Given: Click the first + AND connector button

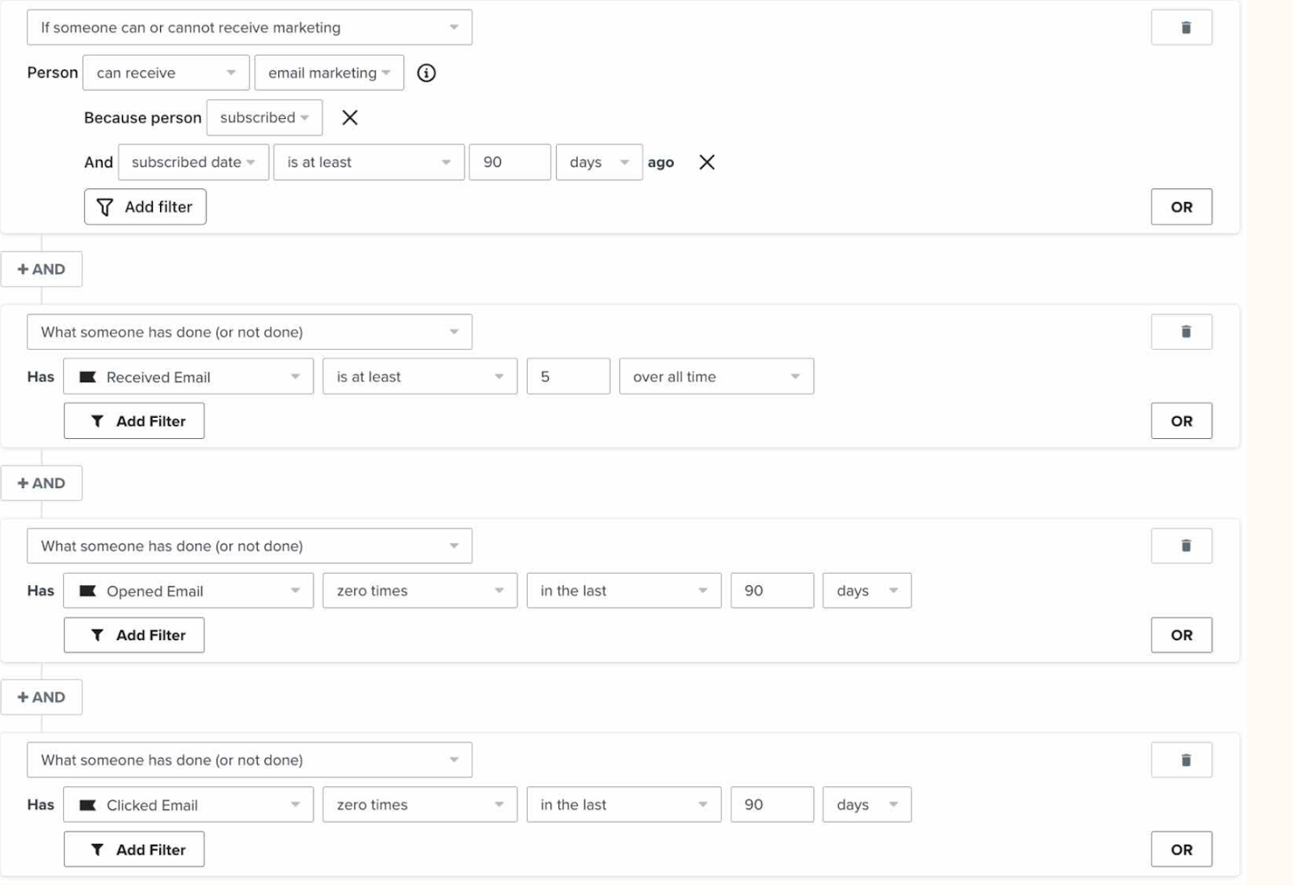Looking at the screenshot, I should 41,269.
